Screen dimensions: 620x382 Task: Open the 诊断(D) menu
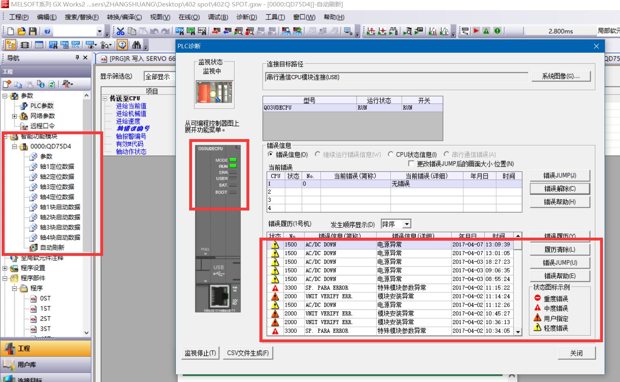246,17
